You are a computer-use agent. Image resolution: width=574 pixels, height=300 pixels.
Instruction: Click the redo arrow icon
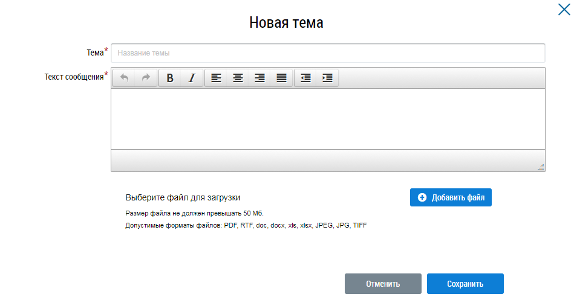click(146, 78)
